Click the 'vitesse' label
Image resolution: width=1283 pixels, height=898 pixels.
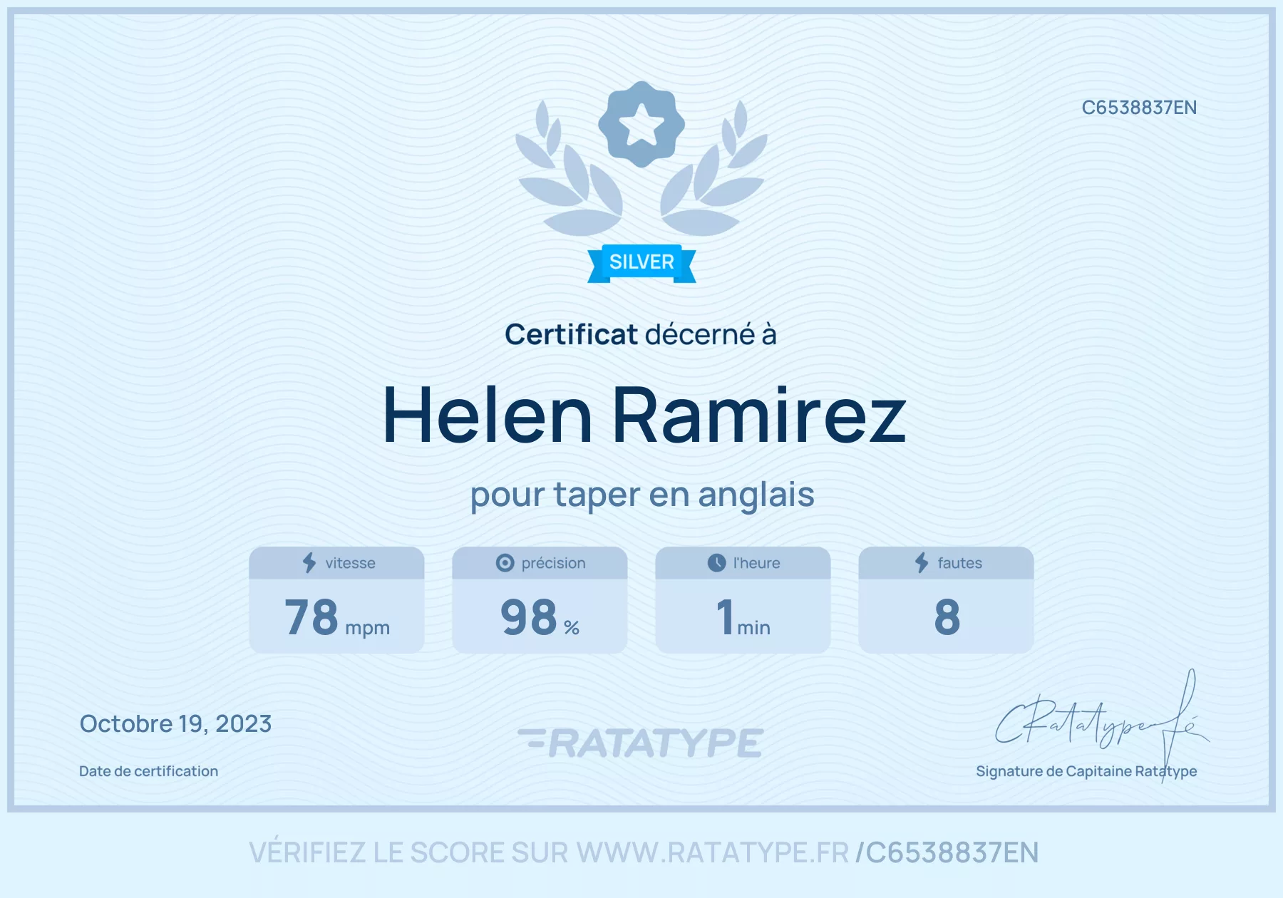(350, 563)
